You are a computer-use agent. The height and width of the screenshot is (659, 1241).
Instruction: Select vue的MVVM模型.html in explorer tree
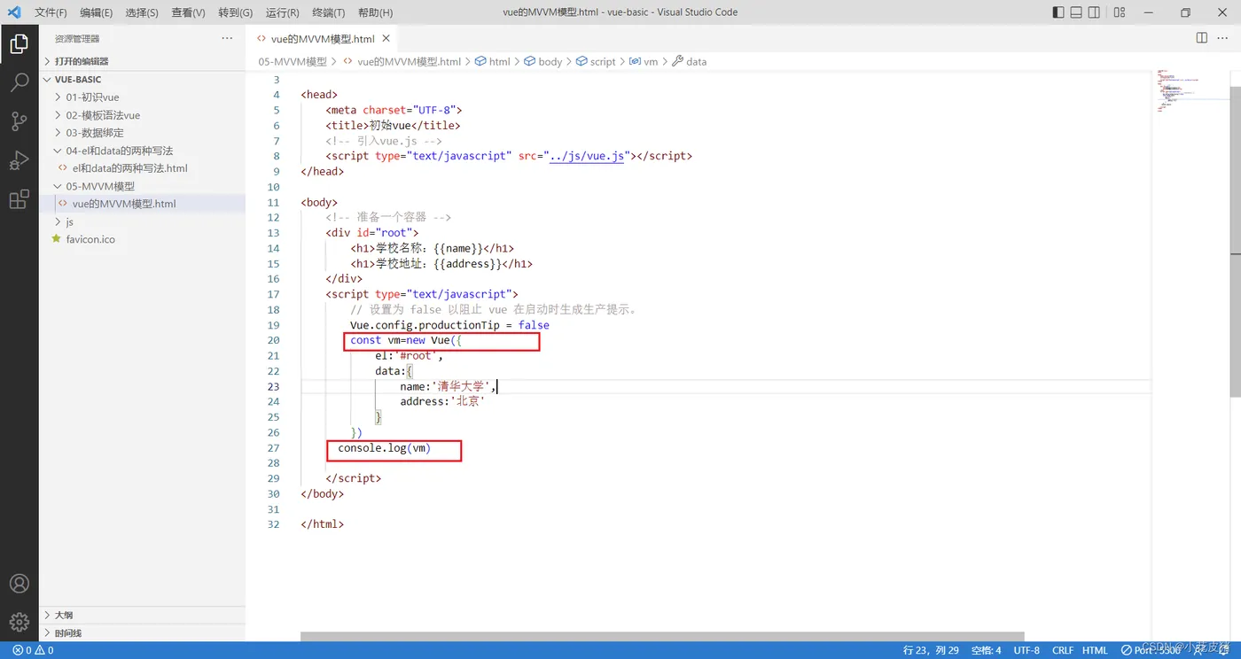pyautogui.click(x=142, y=204)
